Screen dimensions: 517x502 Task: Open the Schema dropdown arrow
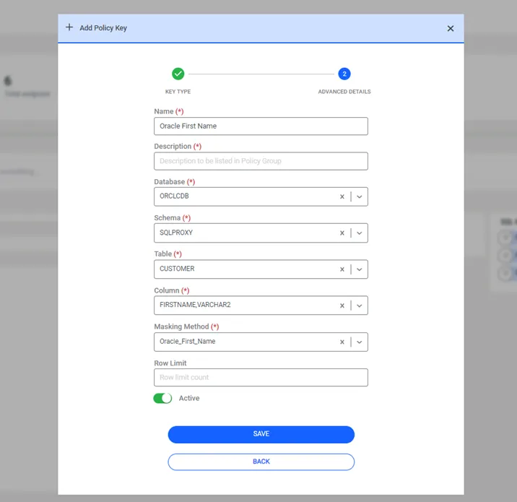[x=360, y=233]
